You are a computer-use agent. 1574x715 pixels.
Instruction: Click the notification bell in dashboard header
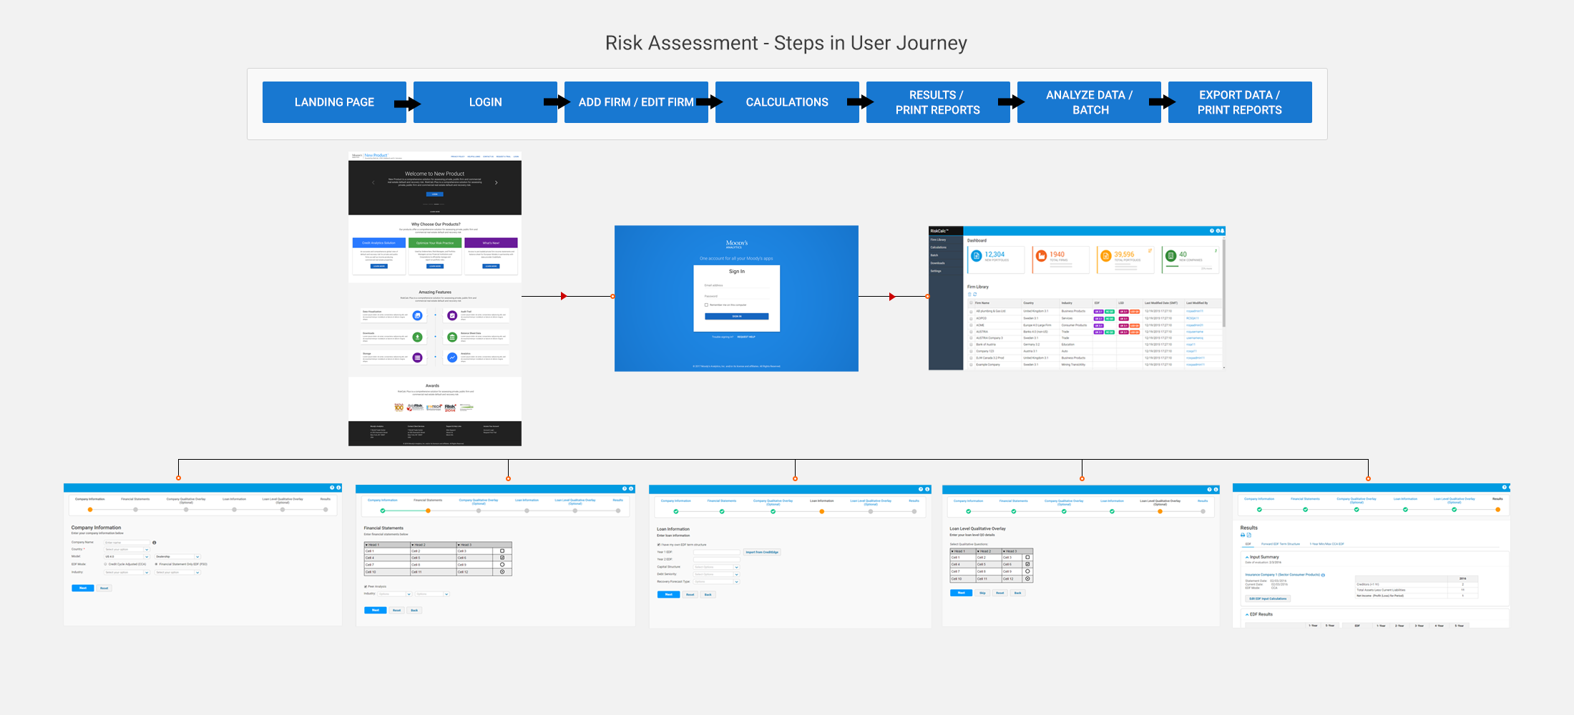click(x=1222, y=231)
